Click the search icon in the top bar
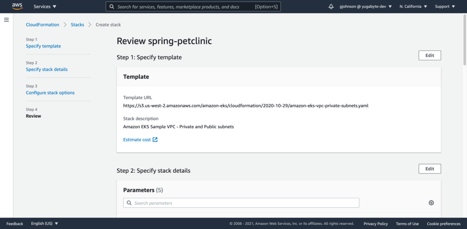The height and width of the screenshot is (229, 467). [112, 6]
